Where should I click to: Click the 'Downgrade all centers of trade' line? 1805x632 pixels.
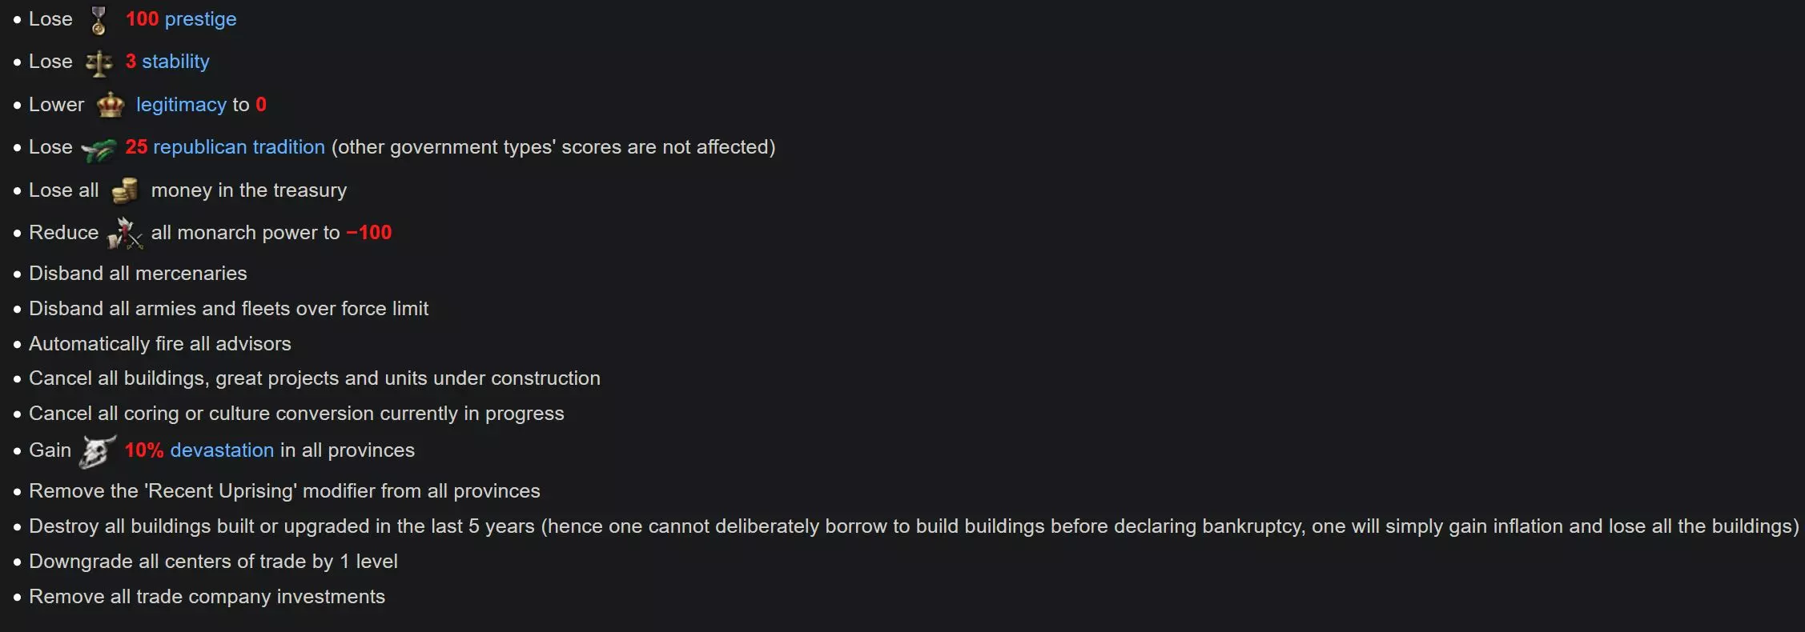click(213, 562)
